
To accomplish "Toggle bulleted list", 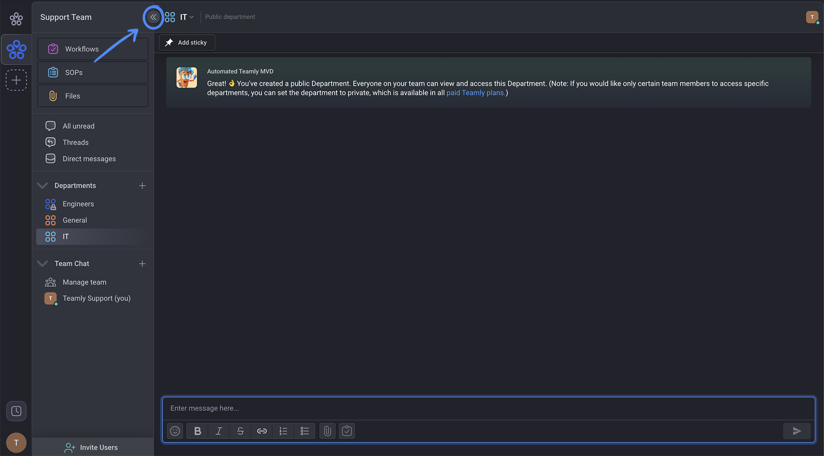I will pos(305,431).
